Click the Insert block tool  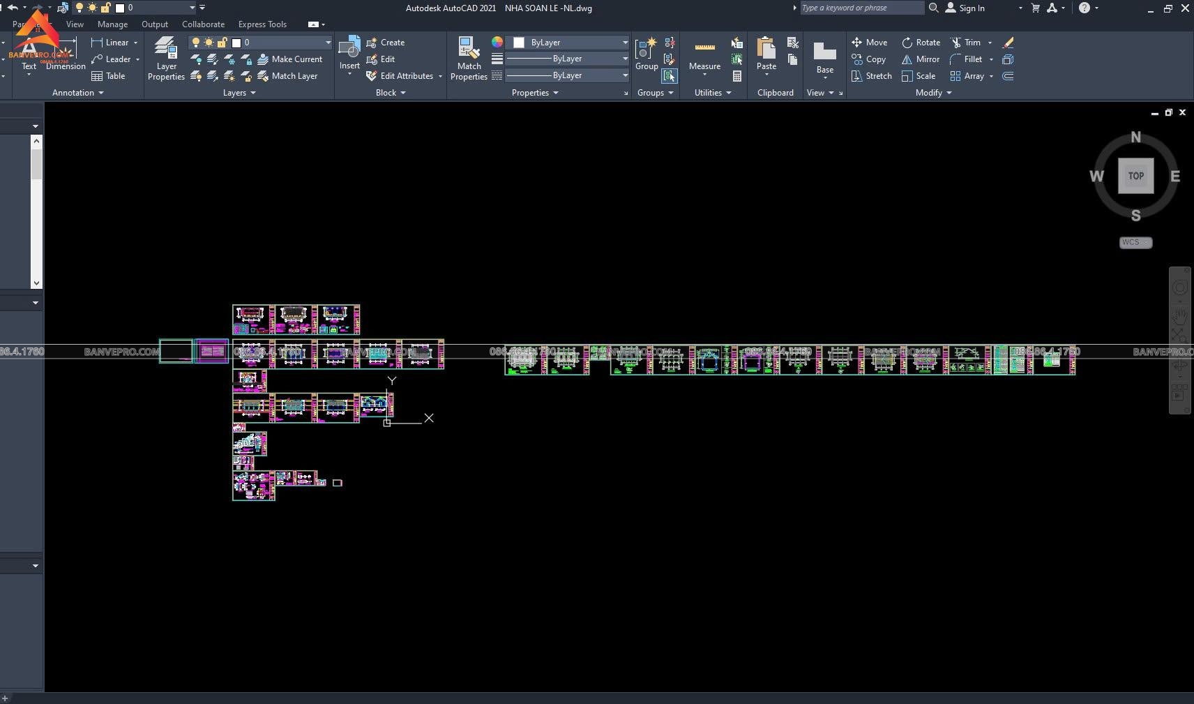(349, 53)
